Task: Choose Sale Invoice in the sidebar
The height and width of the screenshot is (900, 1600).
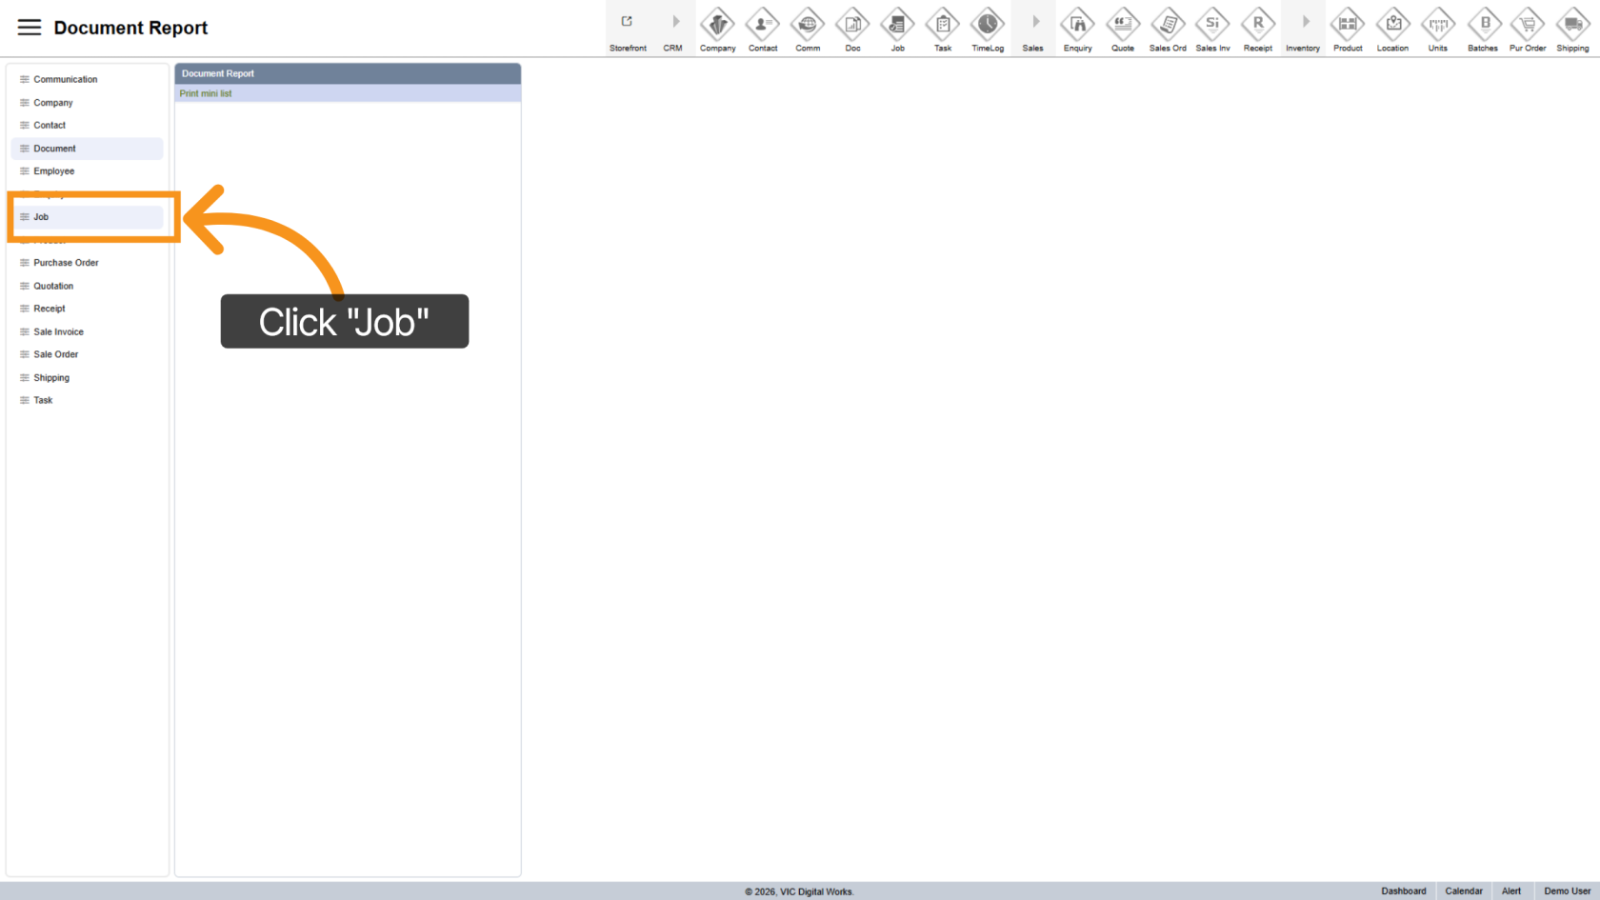Action: click(58, 331)
